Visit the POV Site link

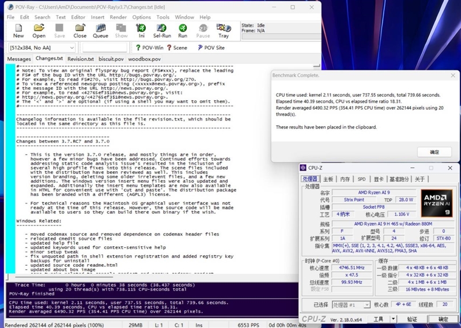click(x=211, y=48)
